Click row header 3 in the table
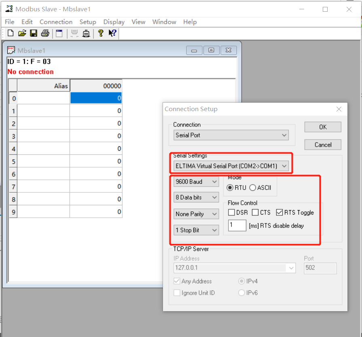 (13, 136)
